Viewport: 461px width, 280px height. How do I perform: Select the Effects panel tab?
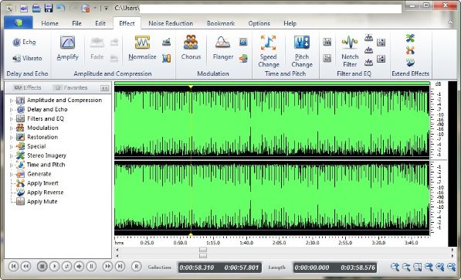[27, 87]
